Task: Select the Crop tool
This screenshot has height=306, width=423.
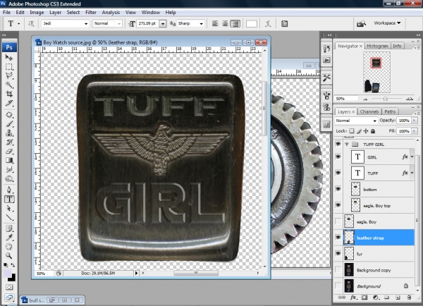Action: 9,94
